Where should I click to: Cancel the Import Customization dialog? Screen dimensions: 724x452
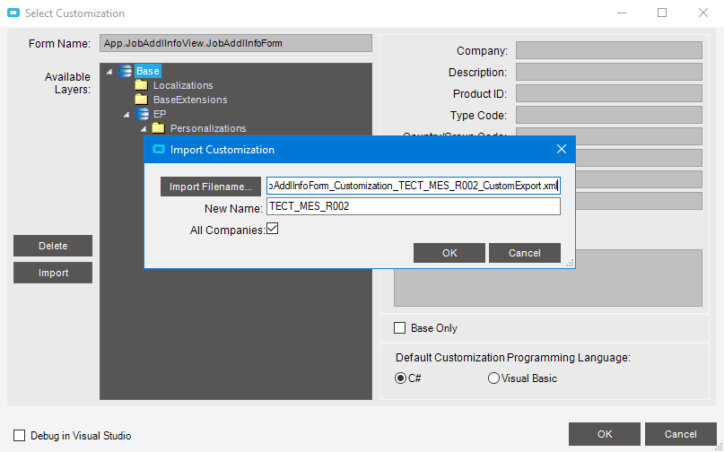525,253
